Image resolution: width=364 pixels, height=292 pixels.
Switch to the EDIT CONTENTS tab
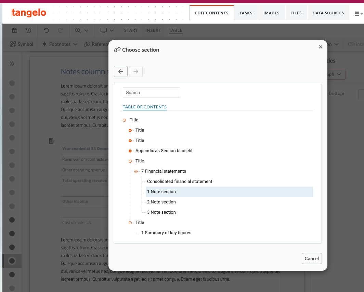coord(212,13)
